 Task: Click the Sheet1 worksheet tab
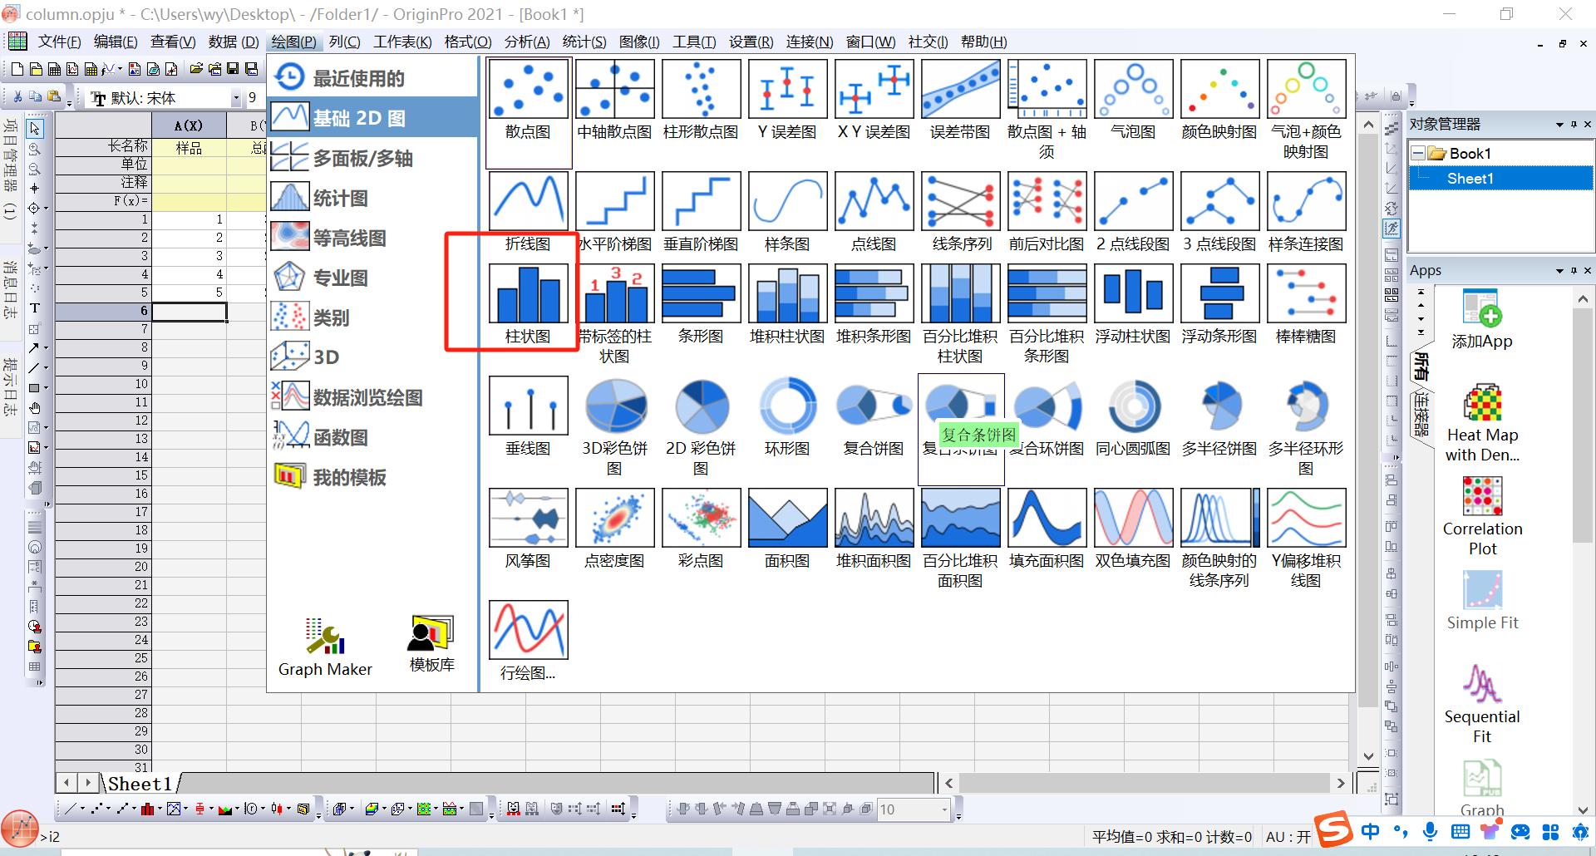point(140,784)
